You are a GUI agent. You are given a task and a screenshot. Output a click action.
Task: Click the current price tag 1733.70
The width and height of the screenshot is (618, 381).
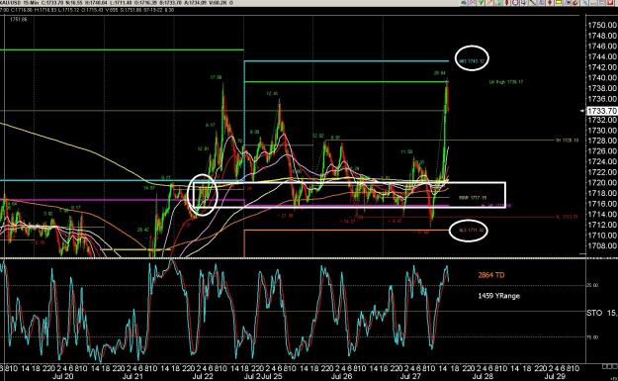click(x=601, y=111)
